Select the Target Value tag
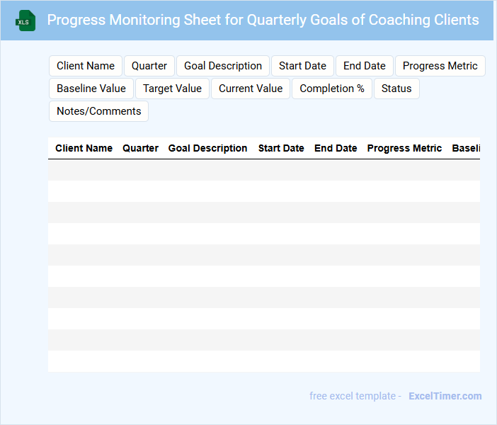Screen dimensions: 497x425 click(172, 89)
